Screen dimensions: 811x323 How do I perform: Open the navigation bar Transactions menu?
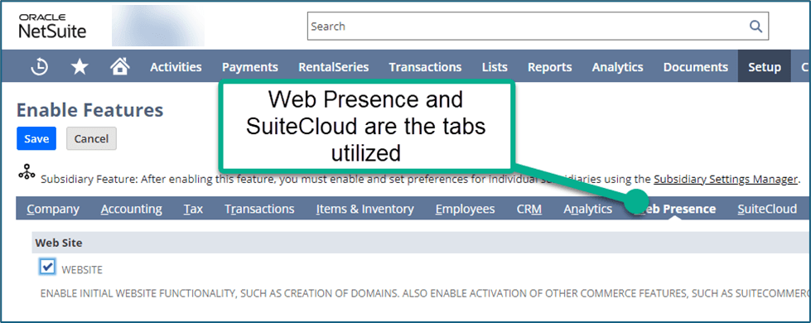point(425,67)
